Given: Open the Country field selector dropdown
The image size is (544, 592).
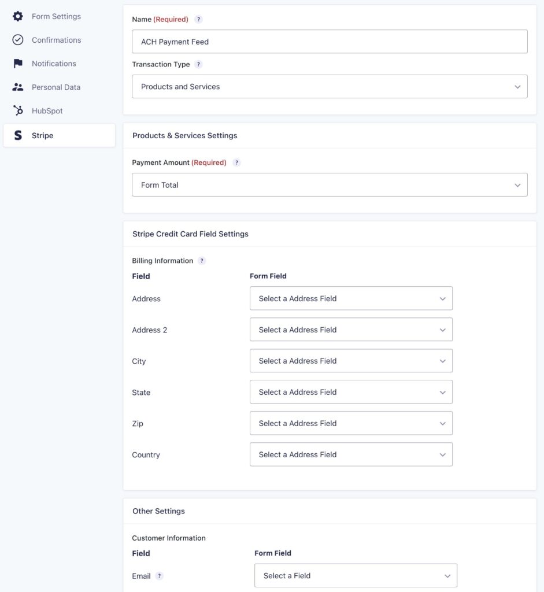Looking at the screenshot, I should click(x=351, y=454).
